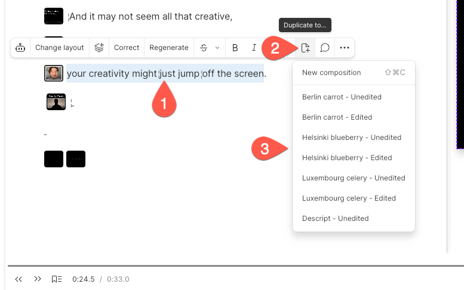Expand the strikethrough options chevron

[217, 48]
